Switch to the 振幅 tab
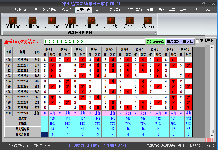Screen dimensions: 218x150 pyautogui.click(x=150, y=10)
